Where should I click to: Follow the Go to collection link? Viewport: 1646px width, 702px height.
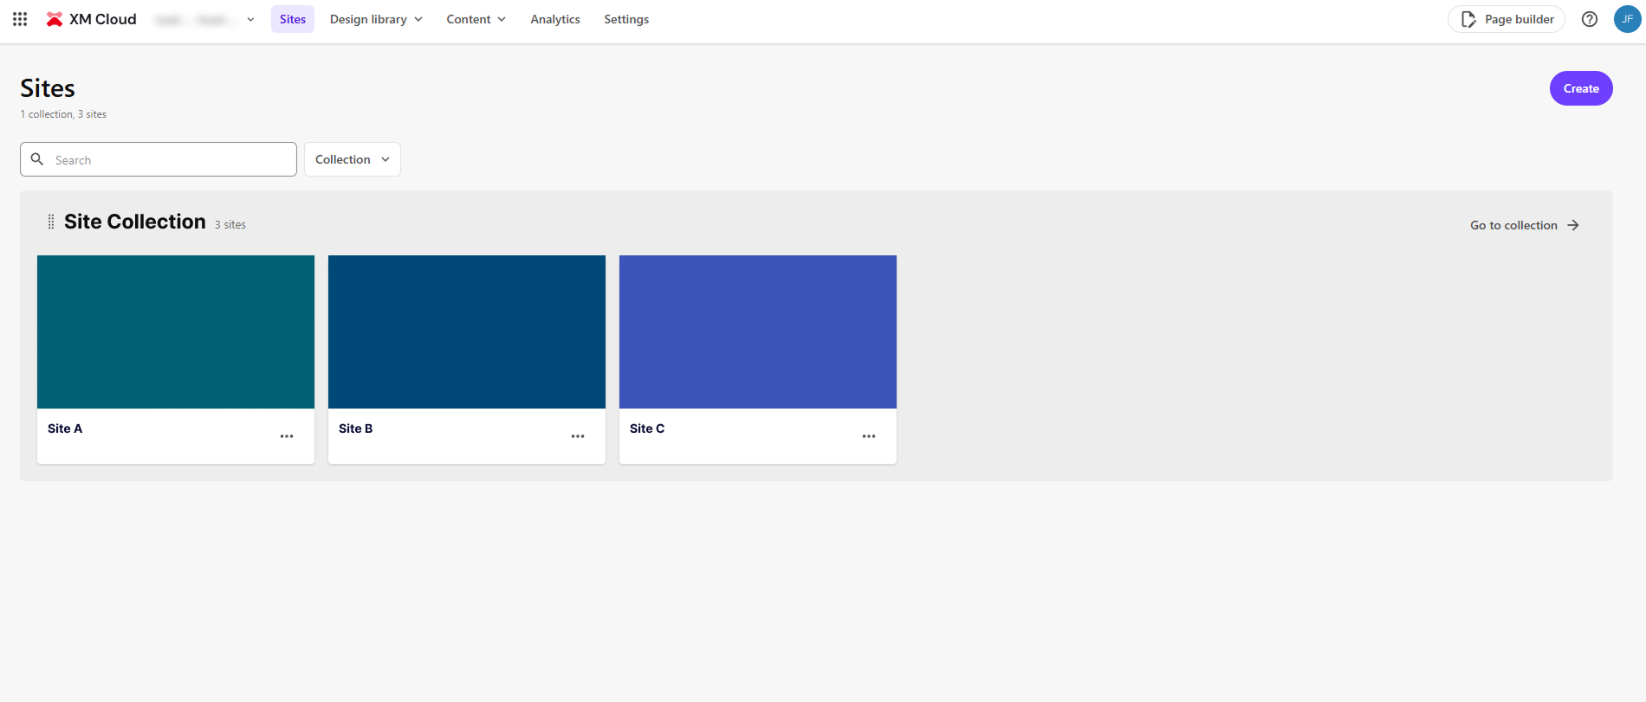point(1524,225)
